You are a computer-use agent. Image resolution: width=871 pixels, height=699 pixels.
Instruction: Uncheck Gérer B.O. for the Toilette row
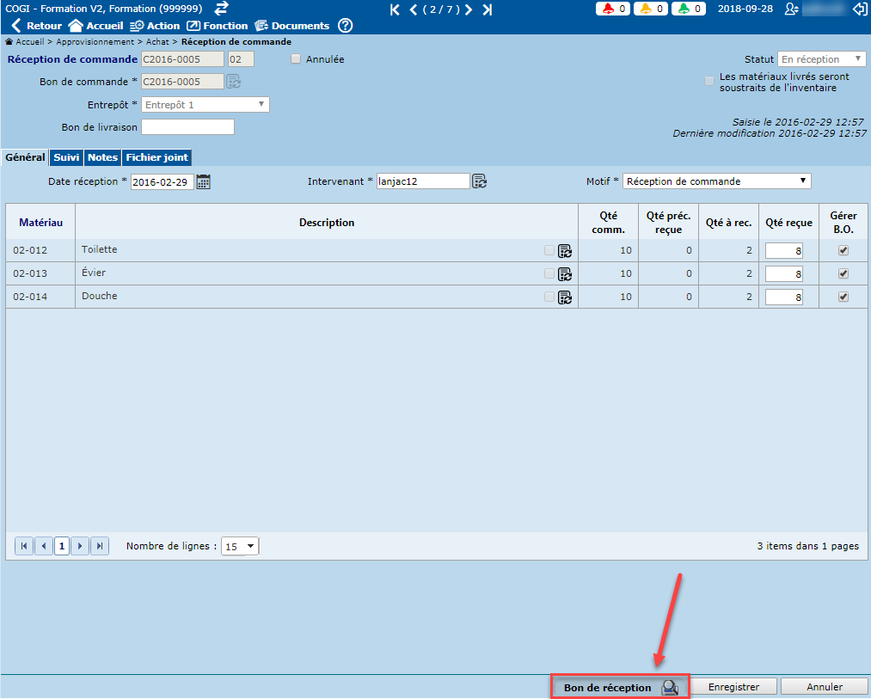coord(843,250)
